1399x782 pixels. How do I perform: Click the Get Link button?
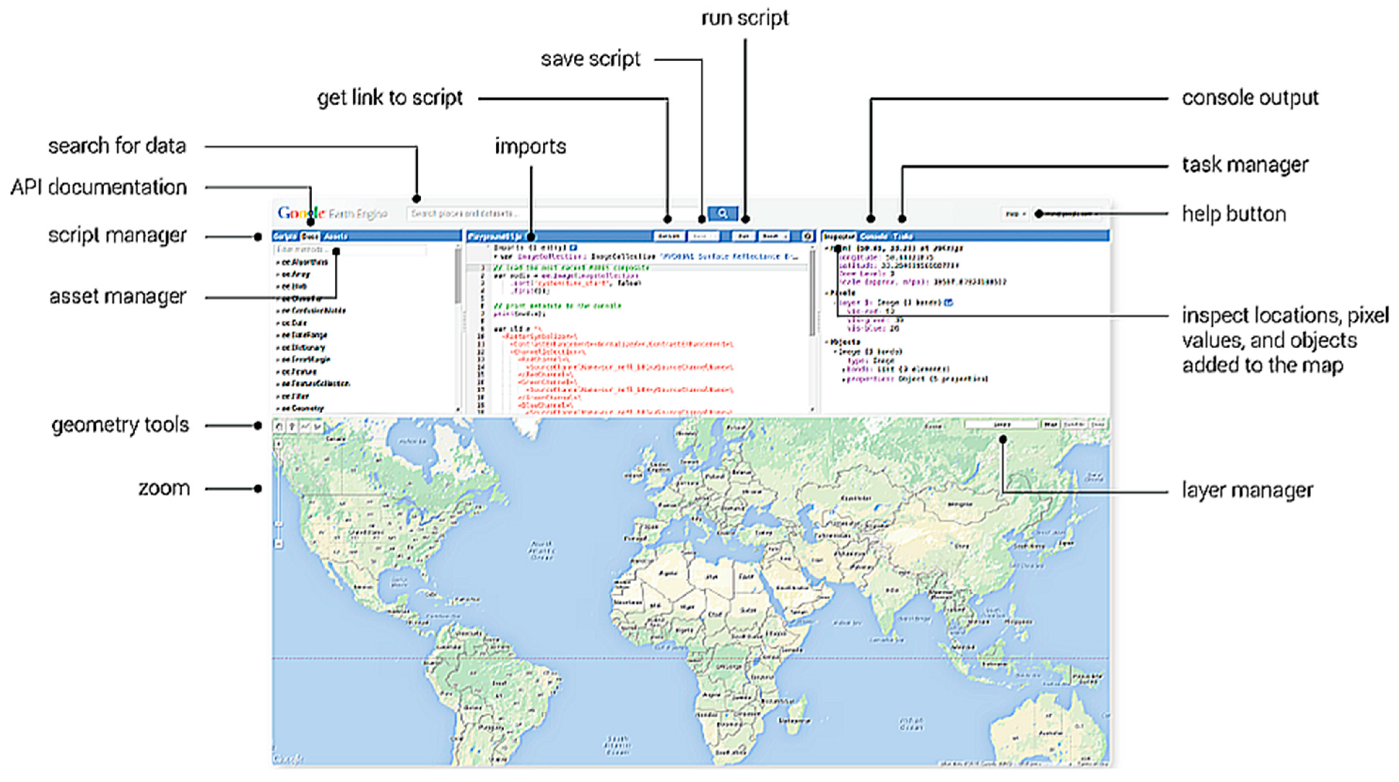pyautogui.click(x=669, y=236)
